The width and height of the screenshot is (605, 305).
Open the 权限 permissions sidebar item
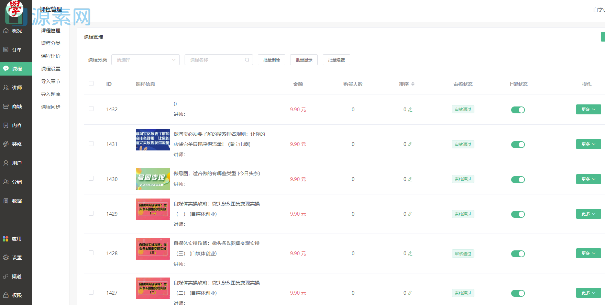pyautogui.click(x=16, y=295)
